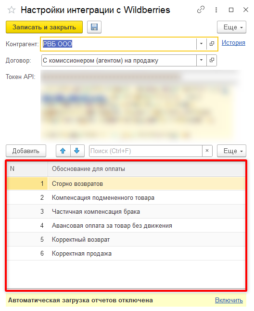Move selected row down with blue arrow
This screenshot has width=254, height=311.
coord(77,151)
